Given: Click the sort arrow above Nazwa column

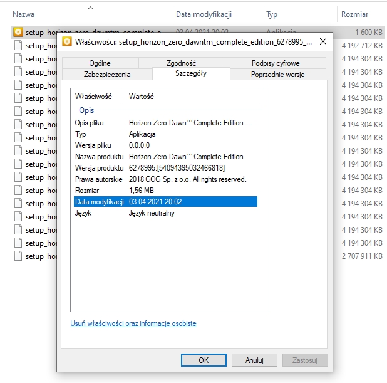Looking at the screenshot, I should pyautogui.click(x=91, y=8).
